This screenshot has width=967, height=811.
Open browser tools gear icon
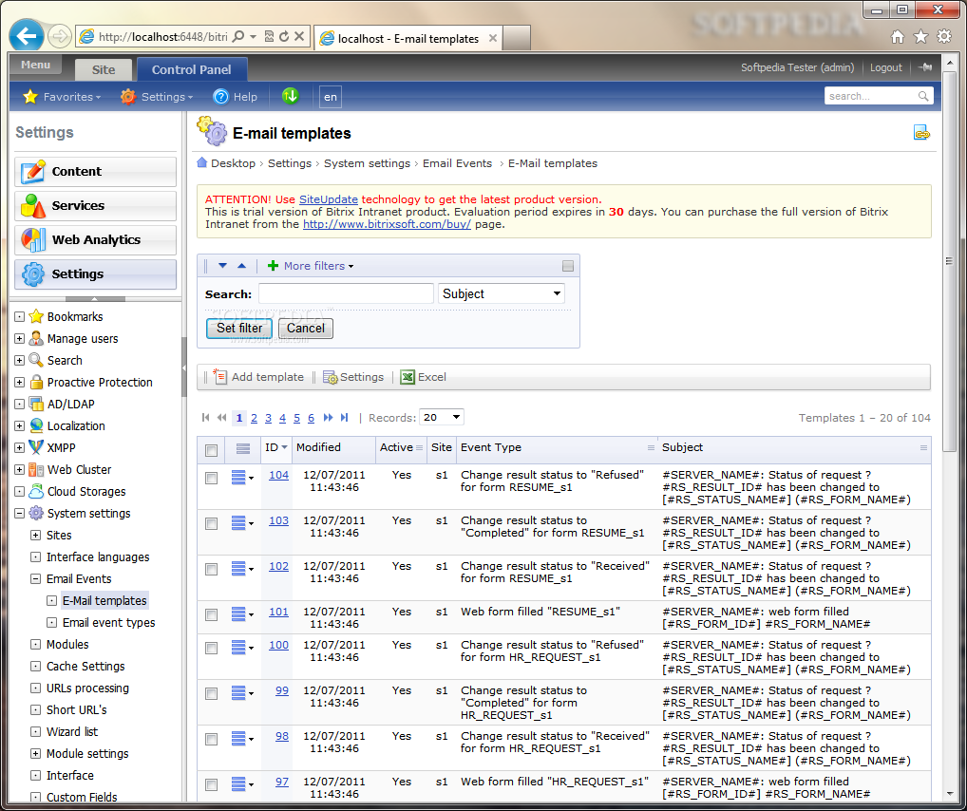(x=944, y=36)
